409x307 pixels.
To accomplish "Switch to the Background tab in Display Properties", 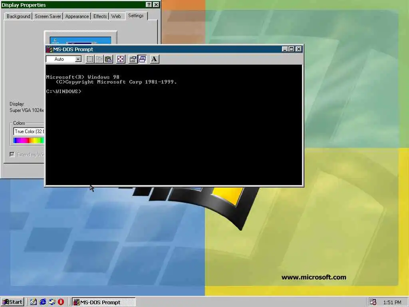I will (x=18, y=16).
